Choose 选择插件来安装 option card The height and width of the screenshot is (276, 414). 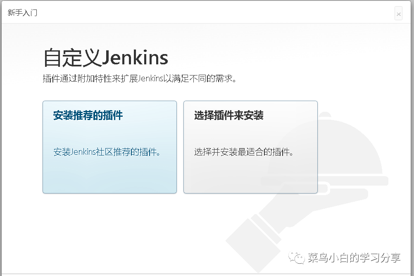[x=250, y=147]
